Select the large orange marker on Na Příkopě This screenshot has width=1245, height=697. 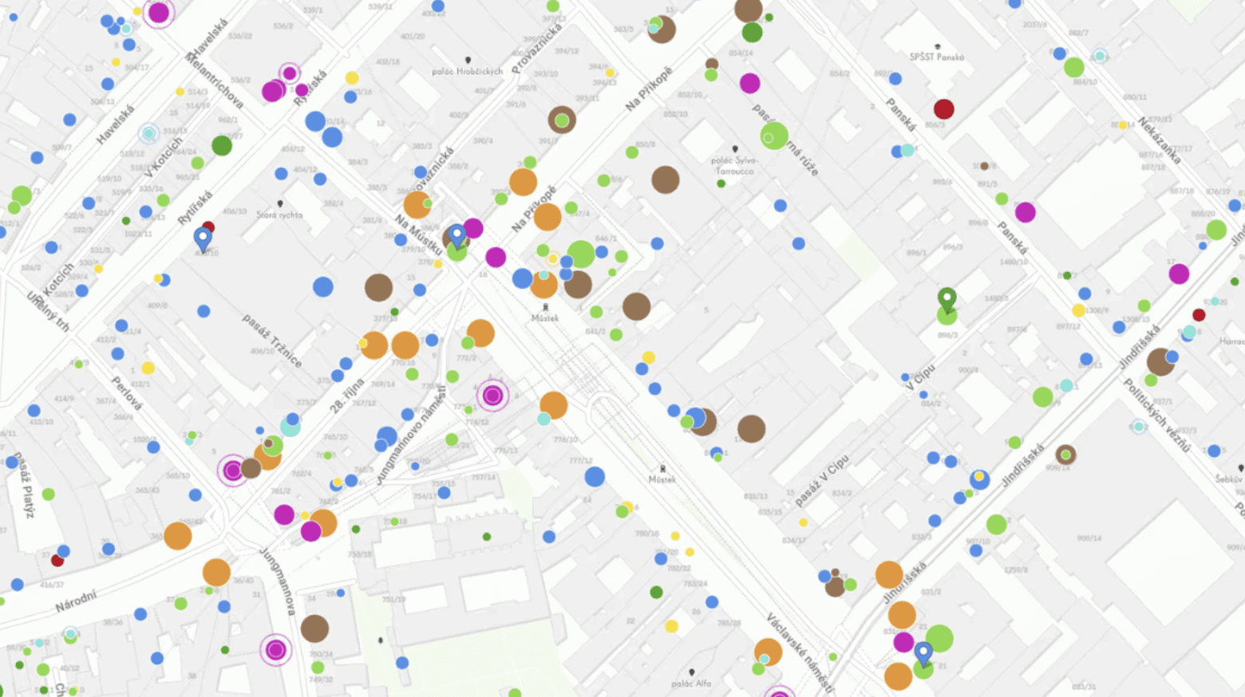(547, 216)
